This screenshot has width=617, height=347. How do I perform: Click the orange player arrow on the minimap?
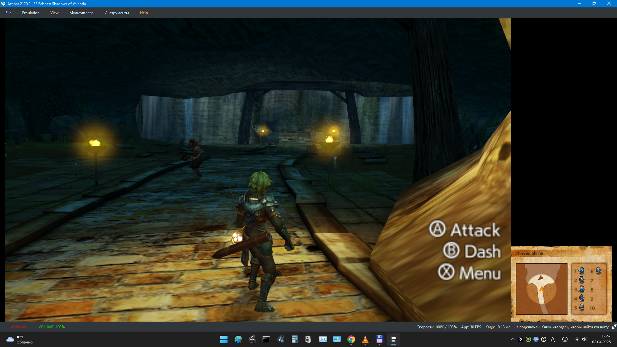coord(541,289)
